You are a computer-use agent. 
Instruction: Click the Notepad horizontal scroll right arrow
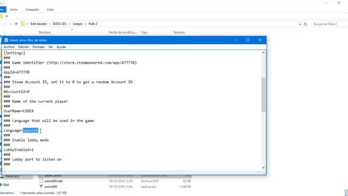point(259,172)
